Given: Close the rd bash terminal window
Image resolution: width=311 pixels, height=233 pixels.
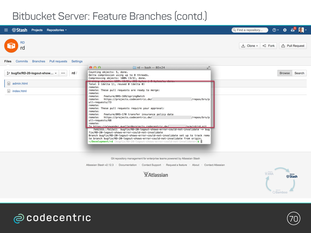Looking at the screenshot, I should [x=91, y=67].
